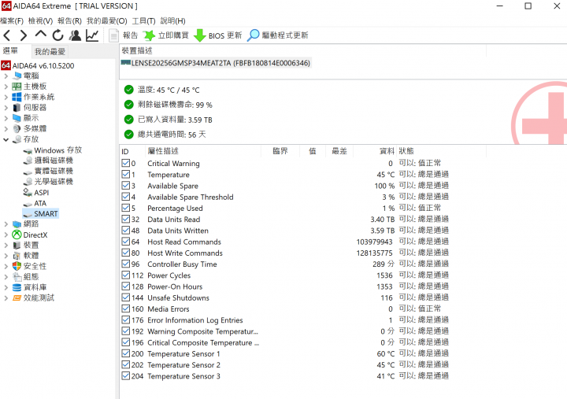Click the 報告 report toolbar button
Image resolution: width=567 pixels, height=399 pixels.
[124, 35]
